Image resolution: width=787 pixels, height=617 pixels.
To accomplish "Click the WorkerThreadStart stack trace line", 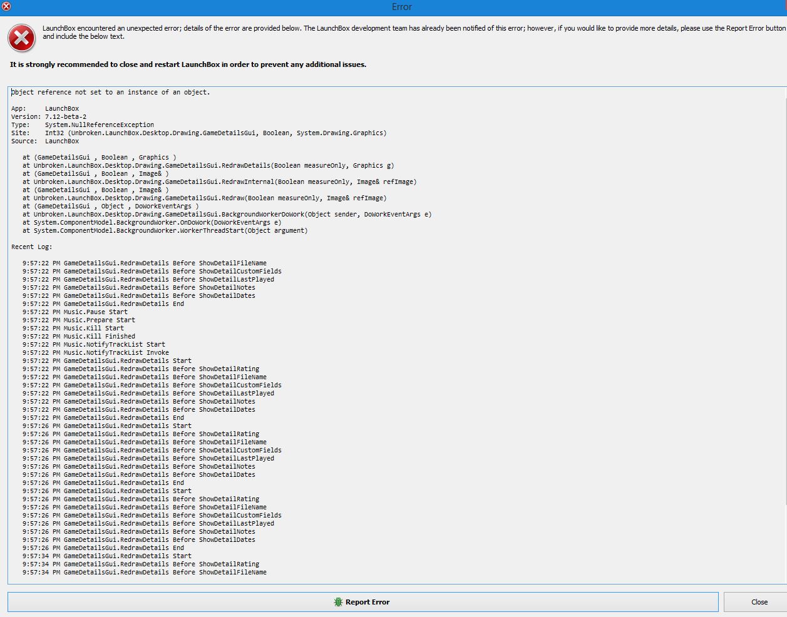I will point(165,230).
